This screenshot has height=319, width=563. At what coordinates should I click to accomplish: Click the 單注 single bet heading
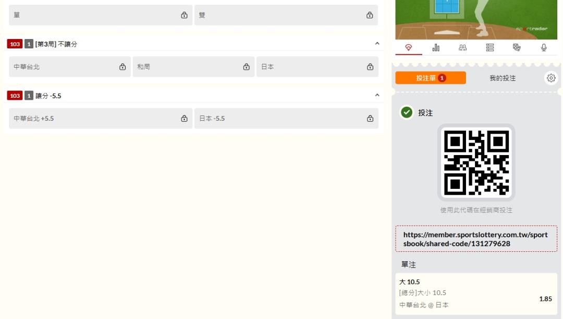pos(409,264)
